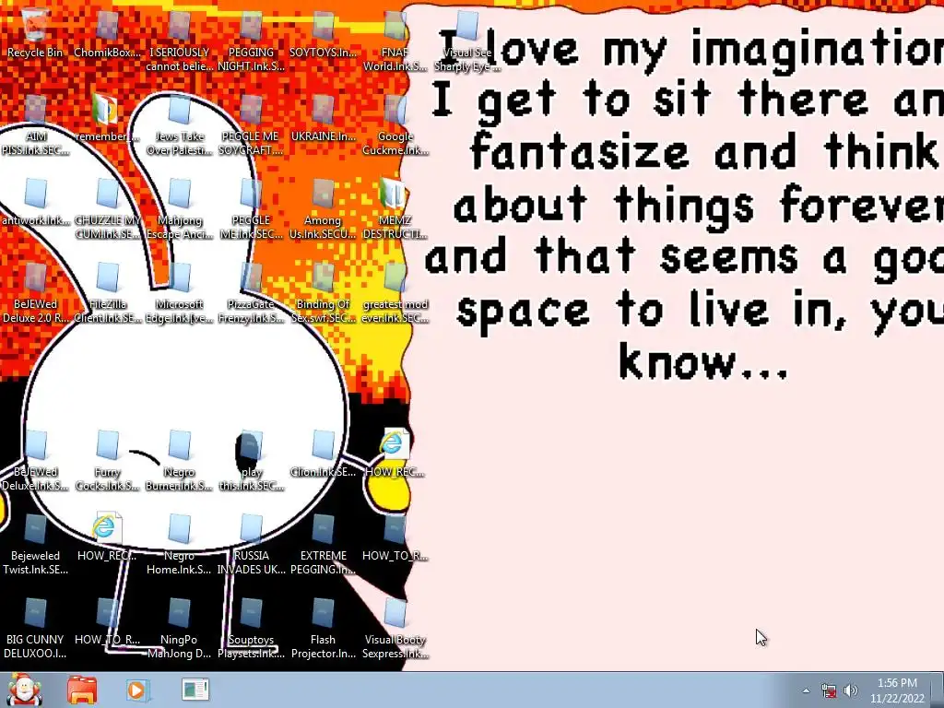Open the taskbar clock showing 1:56 PM
Screen dimensions: 944x708
(897, 690)
